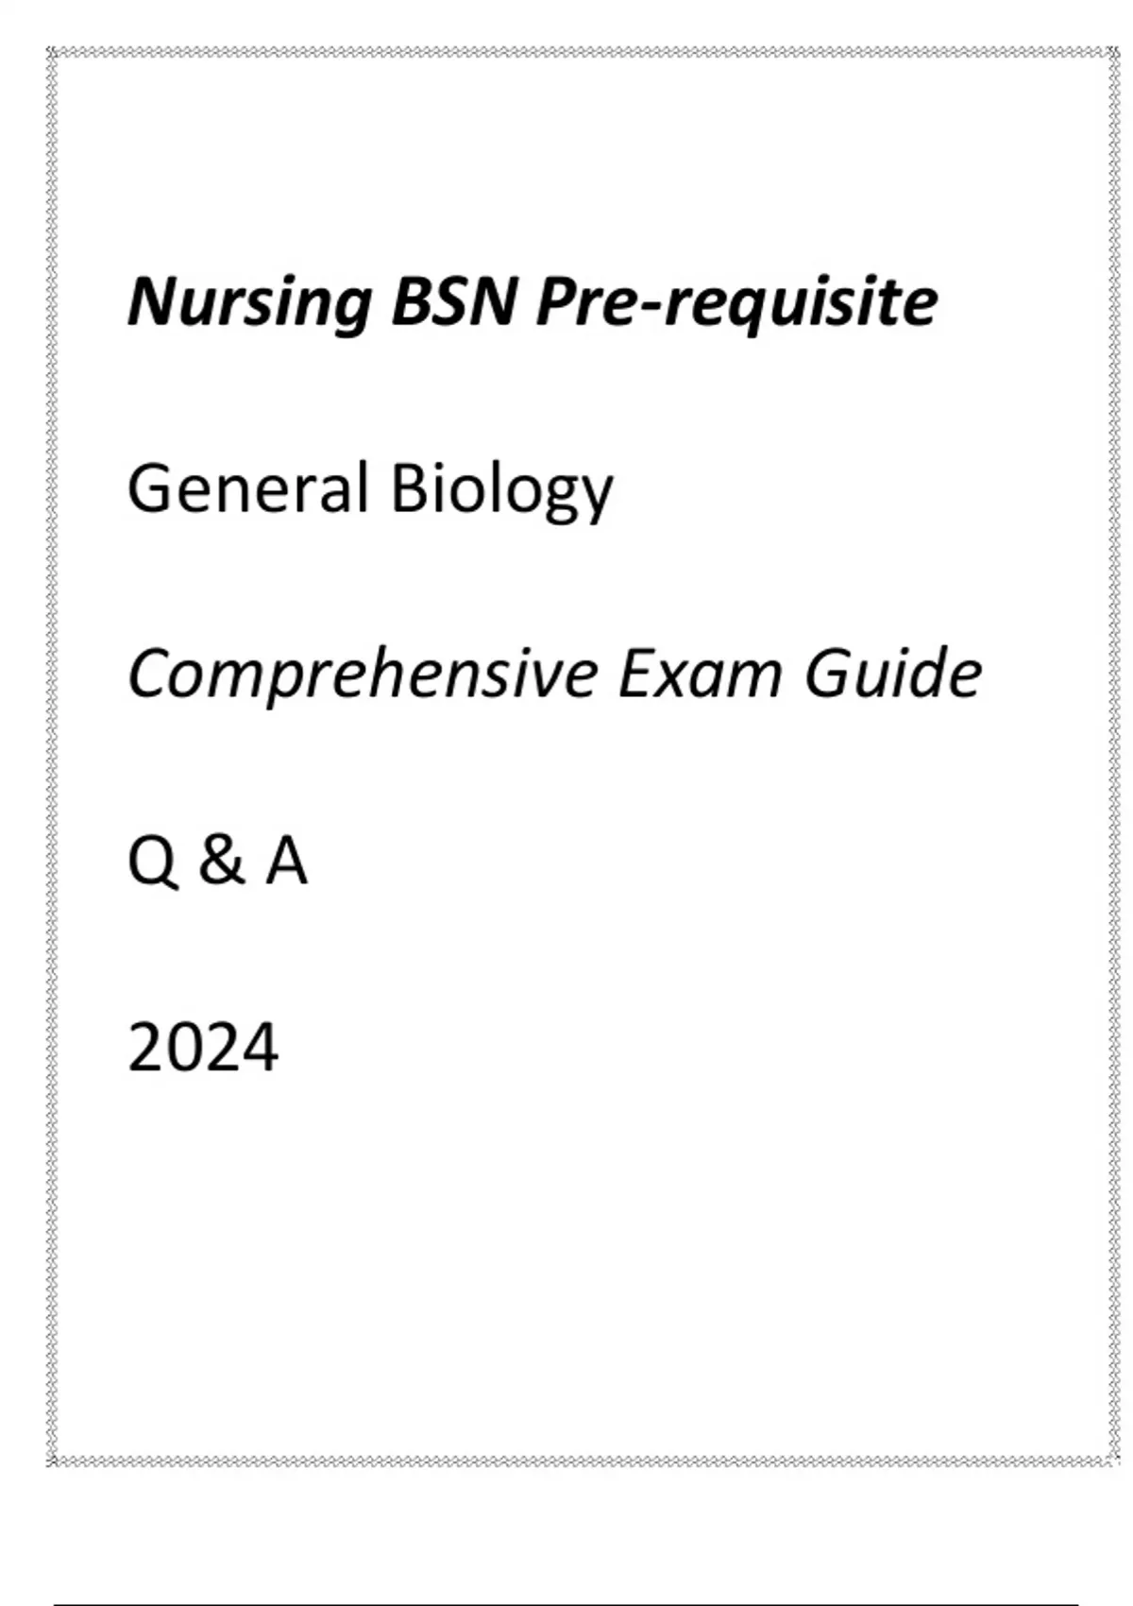Click the word "Pre-requisite" in the heading

(x=736, y=302)
